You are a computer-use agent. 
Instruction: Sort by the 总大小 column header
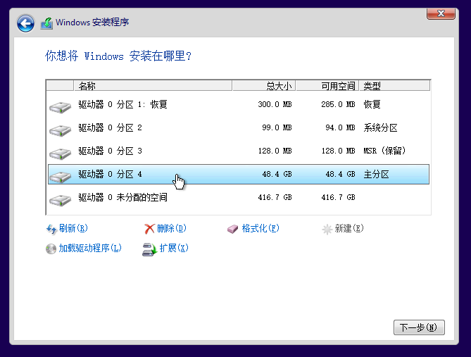264,86
